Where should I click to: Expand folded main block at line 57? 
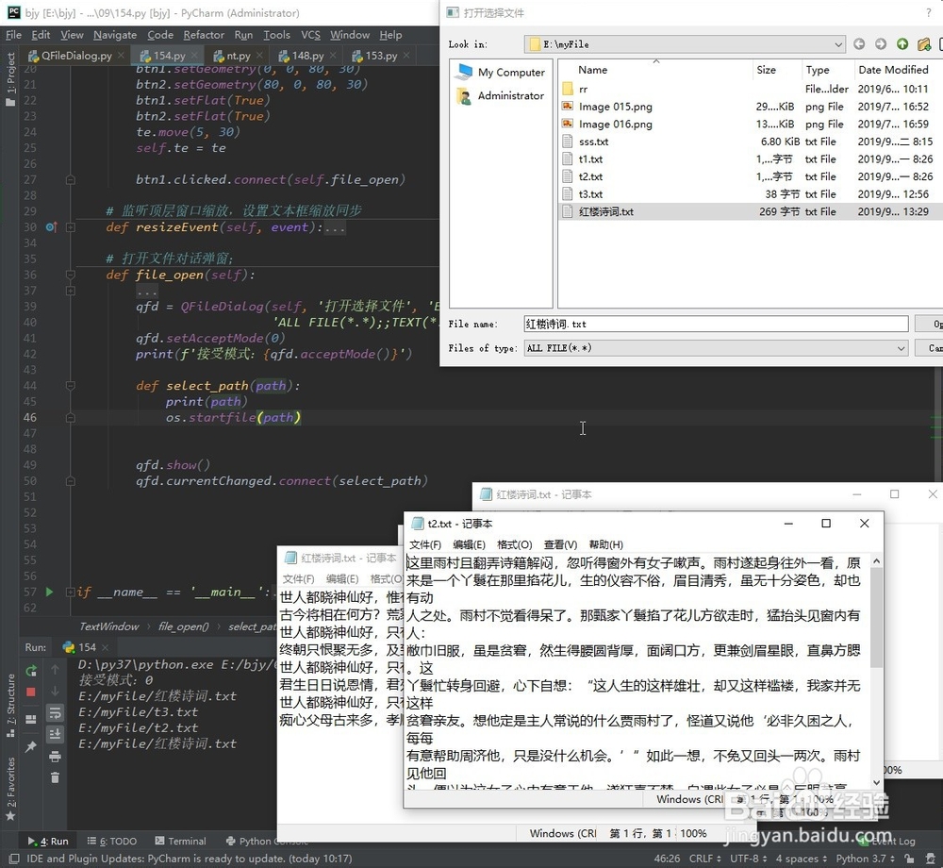[x=71, y=592]
